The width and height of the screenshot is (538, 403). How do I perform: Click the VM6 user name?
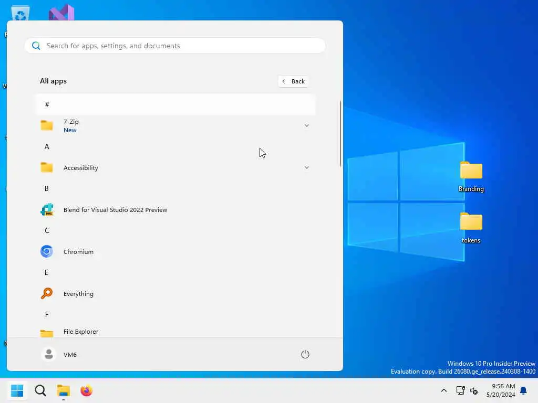pyautogui.click(x=70, y=355)
